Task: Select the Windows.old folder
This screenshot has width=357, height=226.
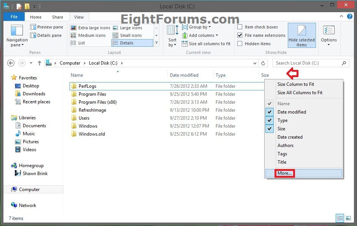Action: click(92, 134)
